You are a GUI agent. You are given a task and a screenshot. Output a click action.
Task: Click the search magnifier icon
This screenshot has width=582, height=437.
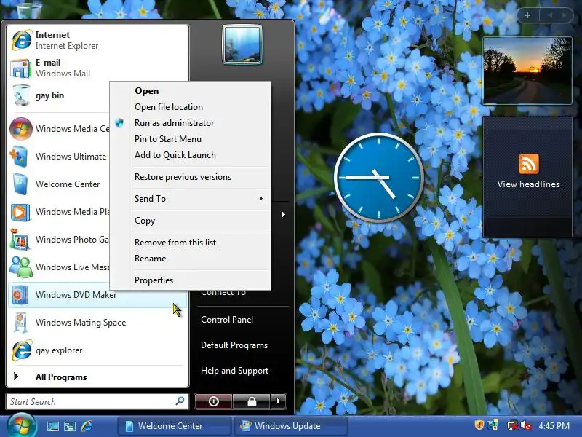pos(180,401)
